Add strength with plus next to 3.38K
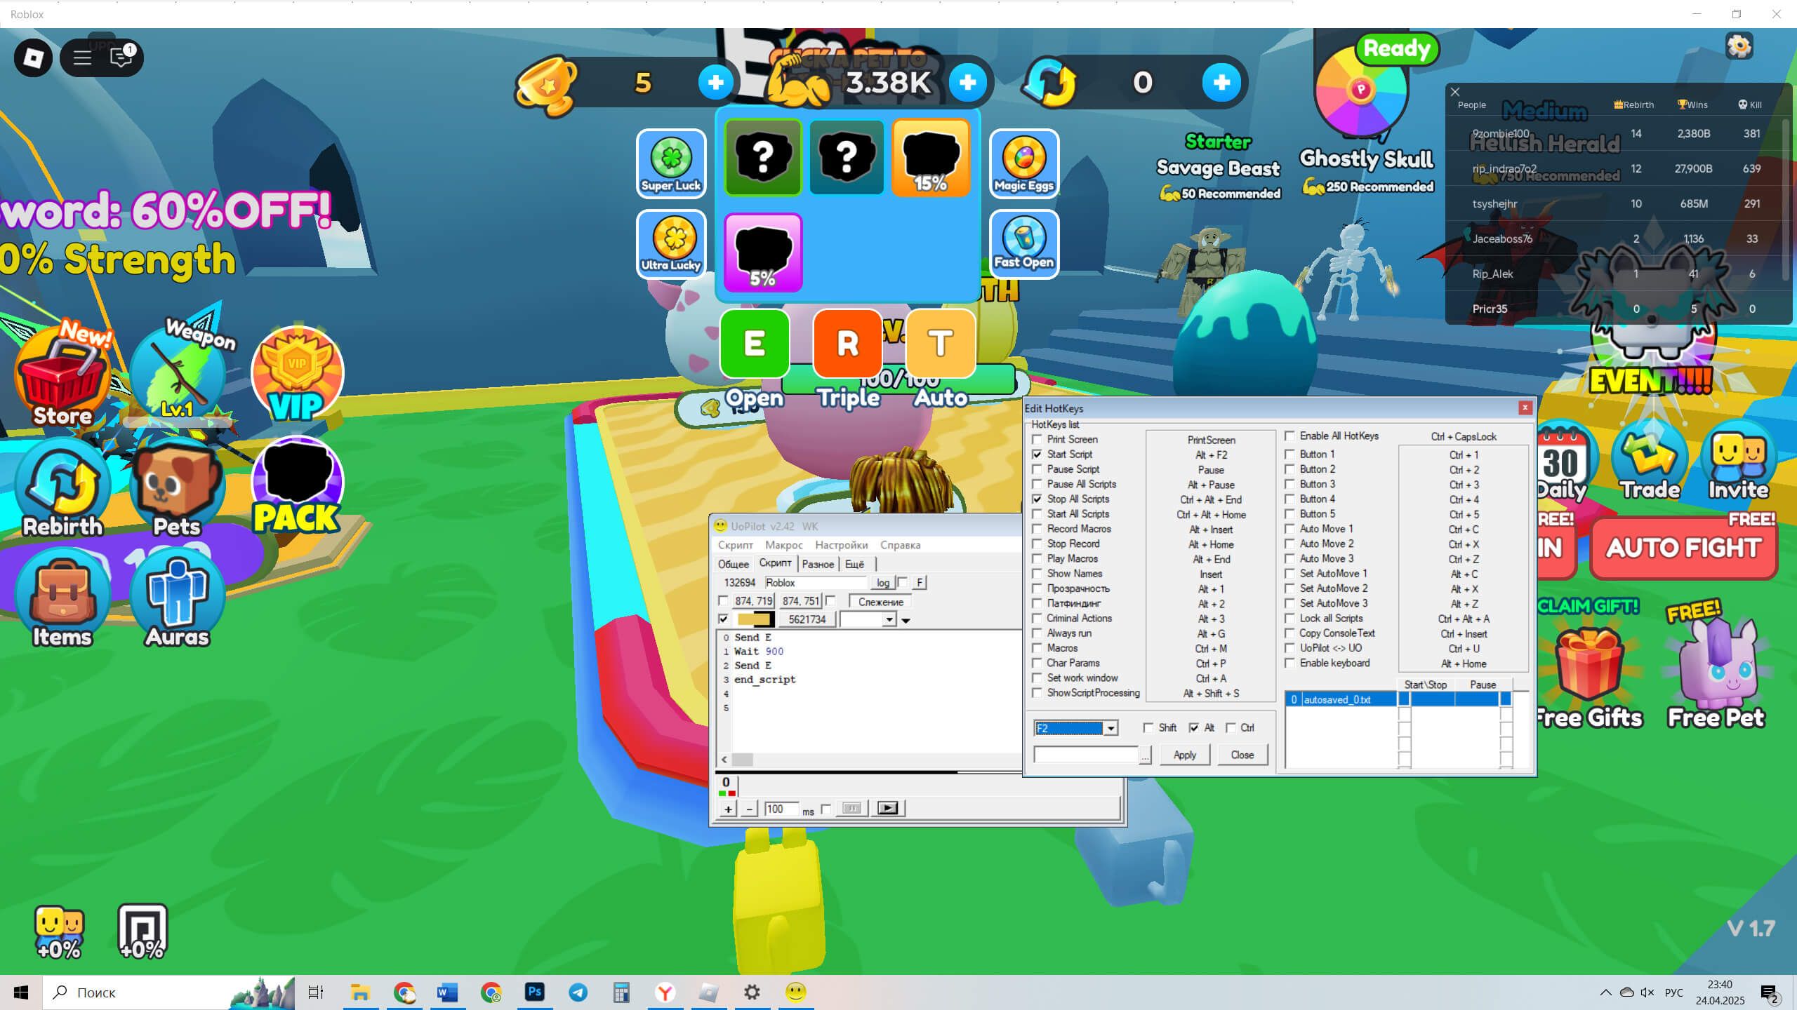Viewport: 1797px width, 1010px height. (x=967, y=83)
